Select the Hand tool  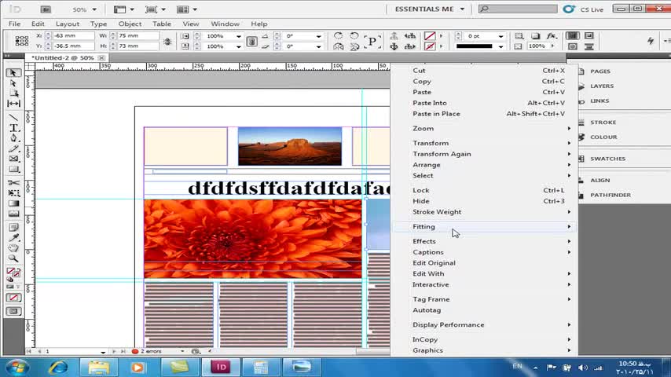point(13,247)
